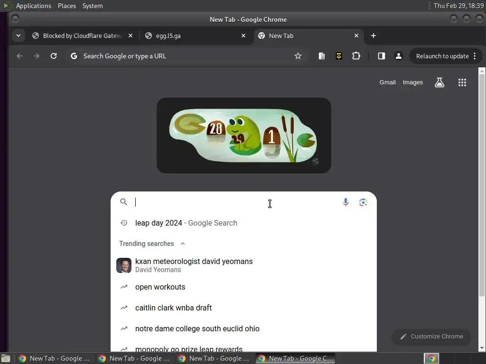Close the egg.l5.ga tab

pos(243,36)
